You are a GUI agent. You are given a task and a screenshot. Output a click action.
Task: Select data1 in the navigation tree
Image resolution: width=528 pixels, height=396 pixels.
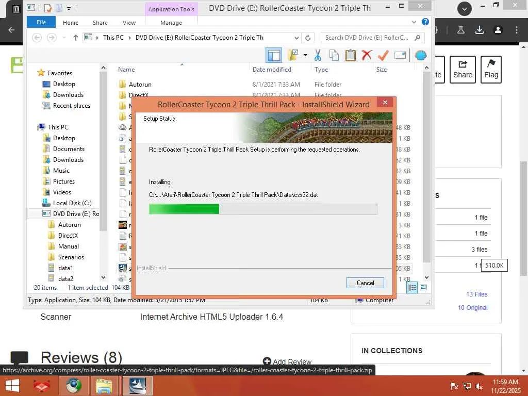tap(65, 268)
